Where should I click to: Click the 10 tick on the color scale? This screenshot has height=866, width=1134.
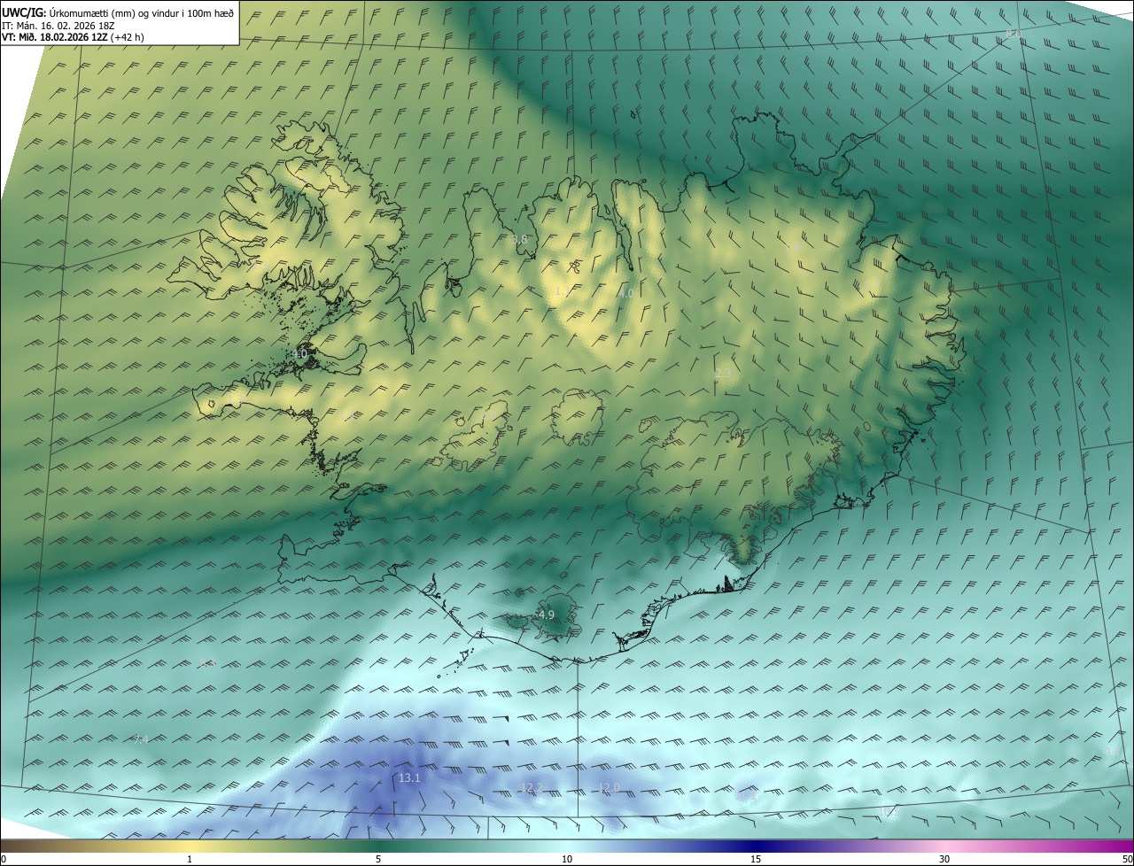[567, 859]
